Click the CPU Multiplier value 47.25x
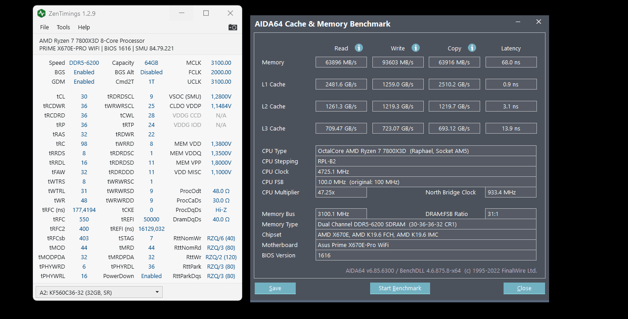Viewport: 628px width, 319px height. pos(341,192)
